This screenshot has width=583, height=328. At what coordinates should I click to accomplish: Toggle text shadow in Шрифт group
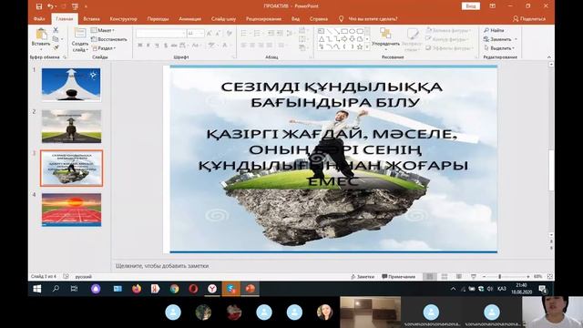166,46
